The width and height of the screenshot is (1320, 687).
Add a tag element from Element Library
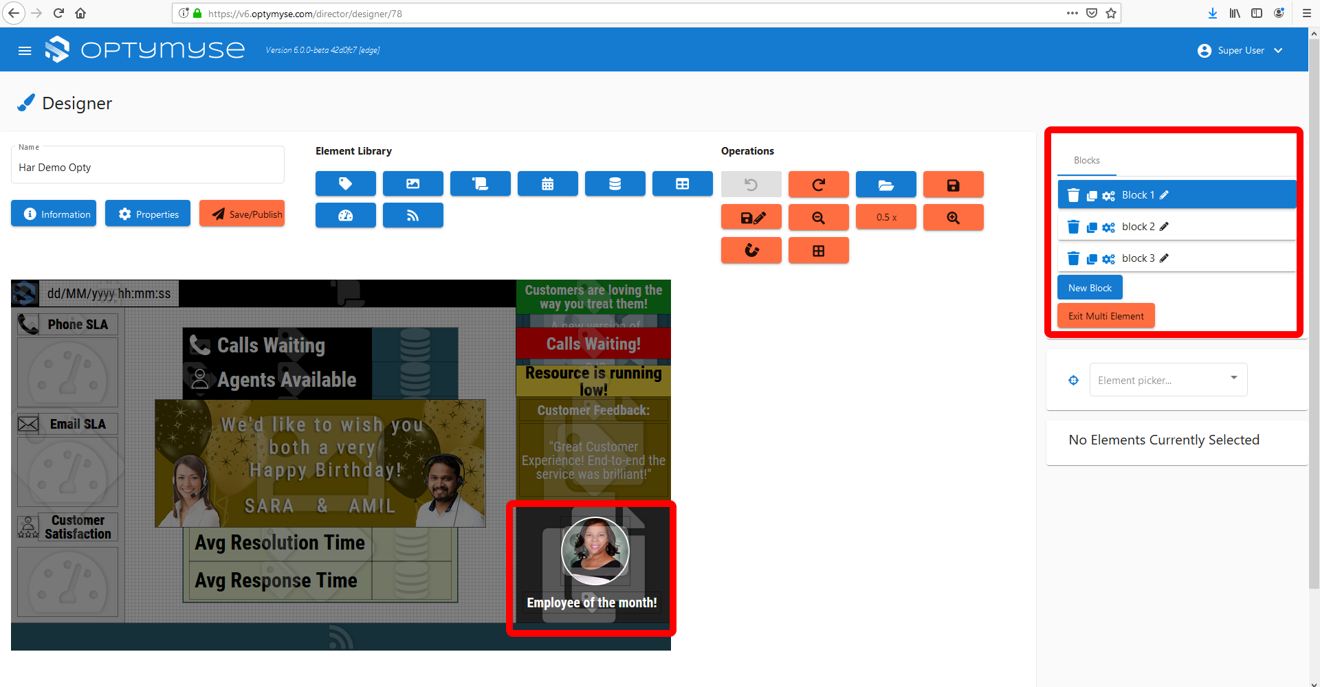click(x=345, y=183)
